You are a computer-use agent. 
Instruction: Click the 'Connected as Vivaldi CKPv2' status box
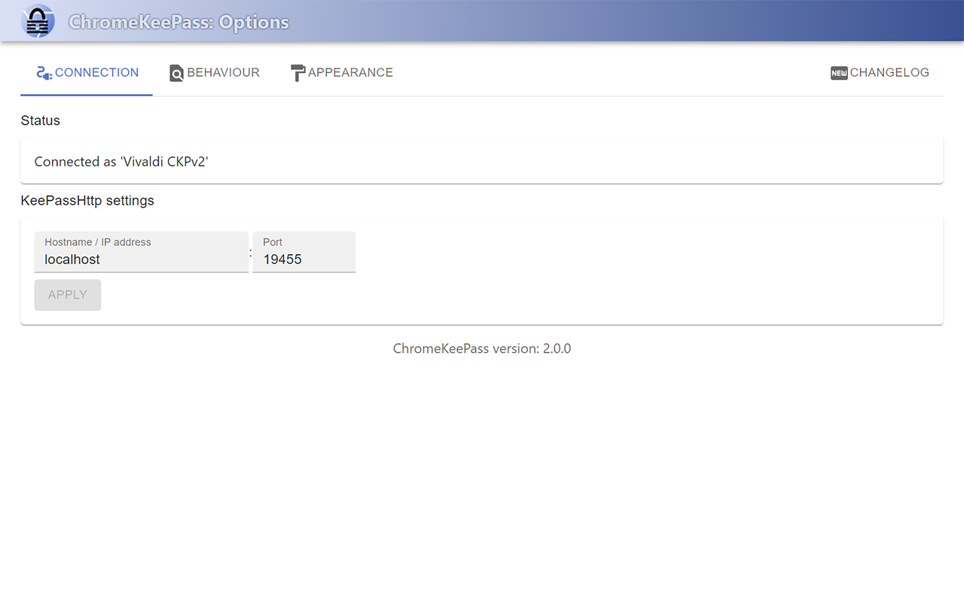482,160
